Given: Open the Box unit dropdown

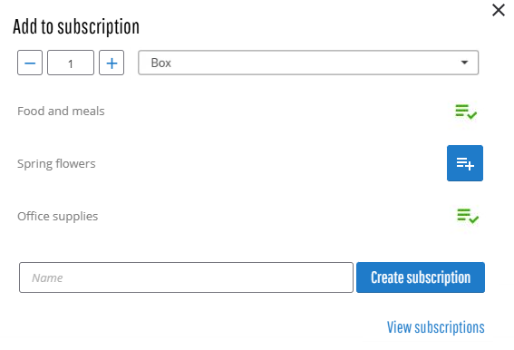Looking at the screenshot, I should [x=308, y=63].
